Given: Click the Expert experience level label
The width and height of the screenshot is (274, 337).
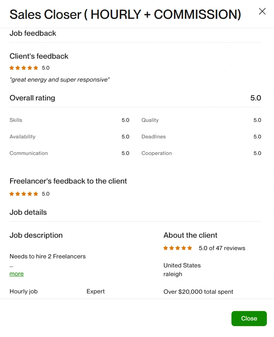Looking at the screenshot, I should (x=96, y=291).
